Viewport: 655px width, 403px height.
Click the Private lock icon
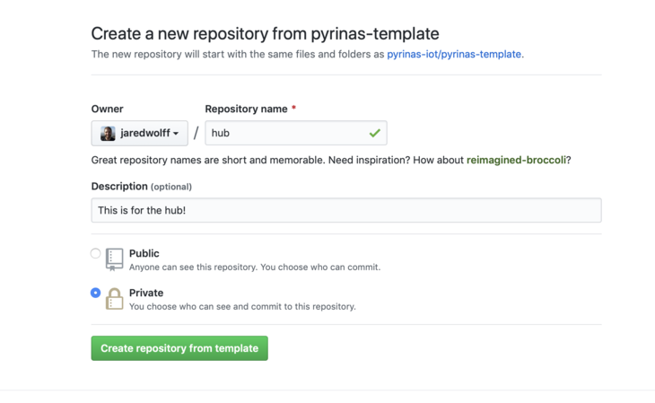(x=114, y=299)
